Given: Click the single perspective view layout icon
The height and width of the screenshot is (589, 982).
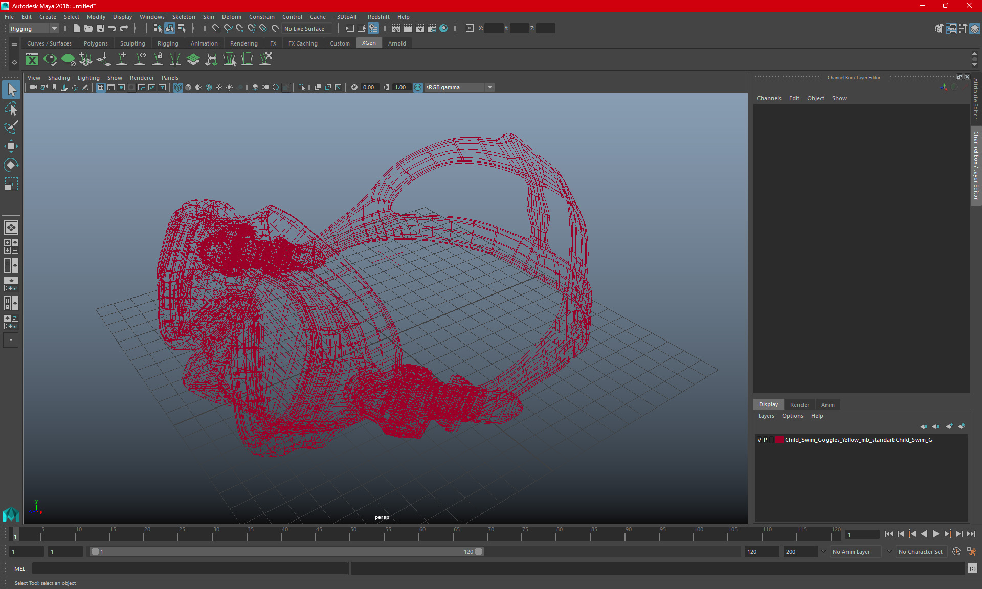Looking at the screenshot, I should 11,228.
